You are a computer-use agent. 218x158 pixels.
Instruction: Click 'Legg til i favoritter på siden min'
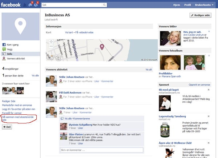pyautogui.click(x=19, y=109)
